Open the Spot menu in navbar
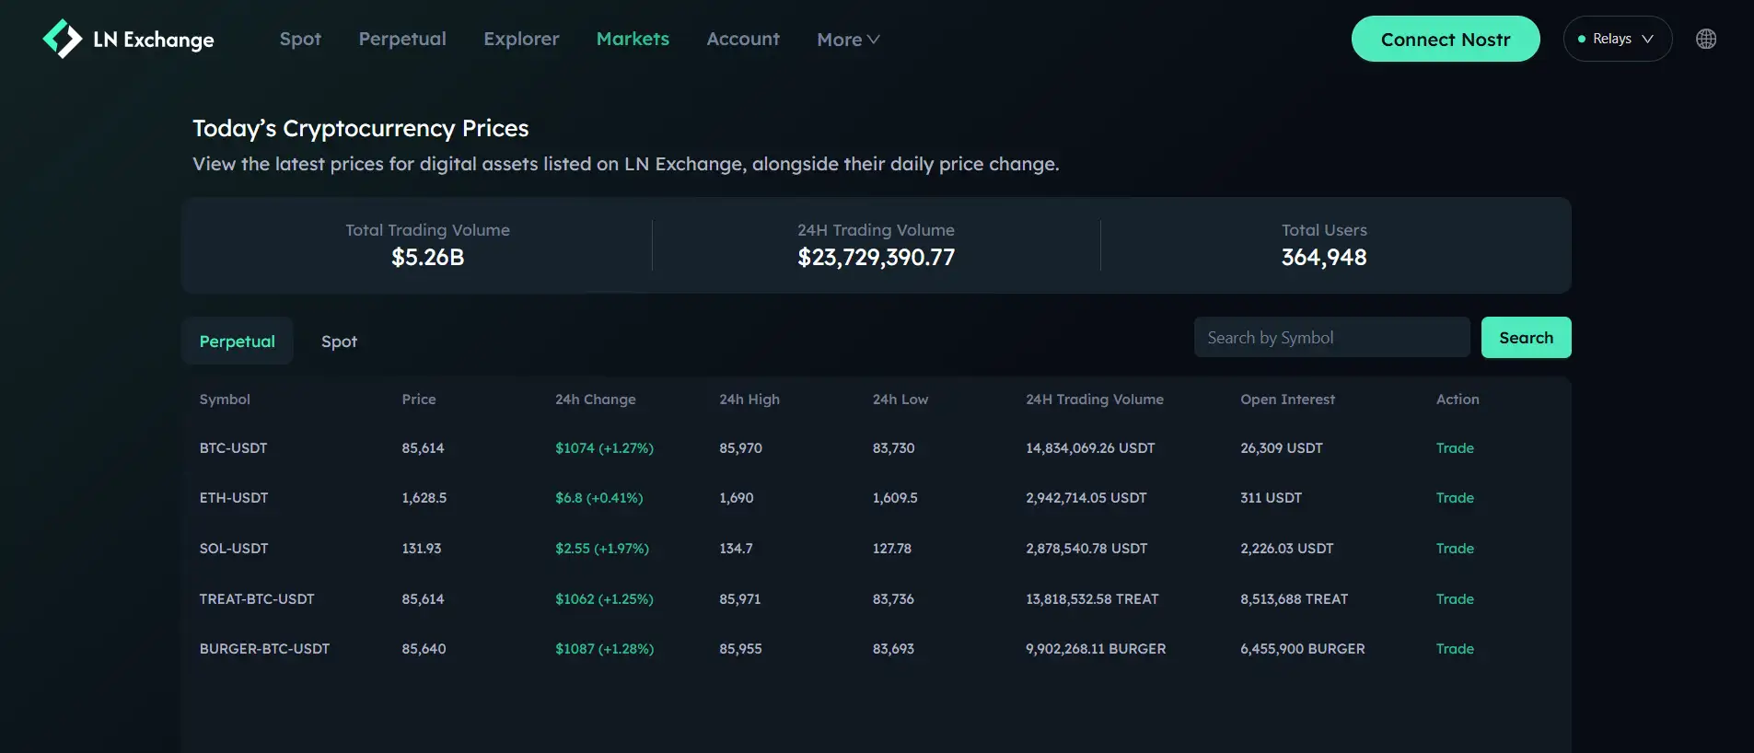 300,39
